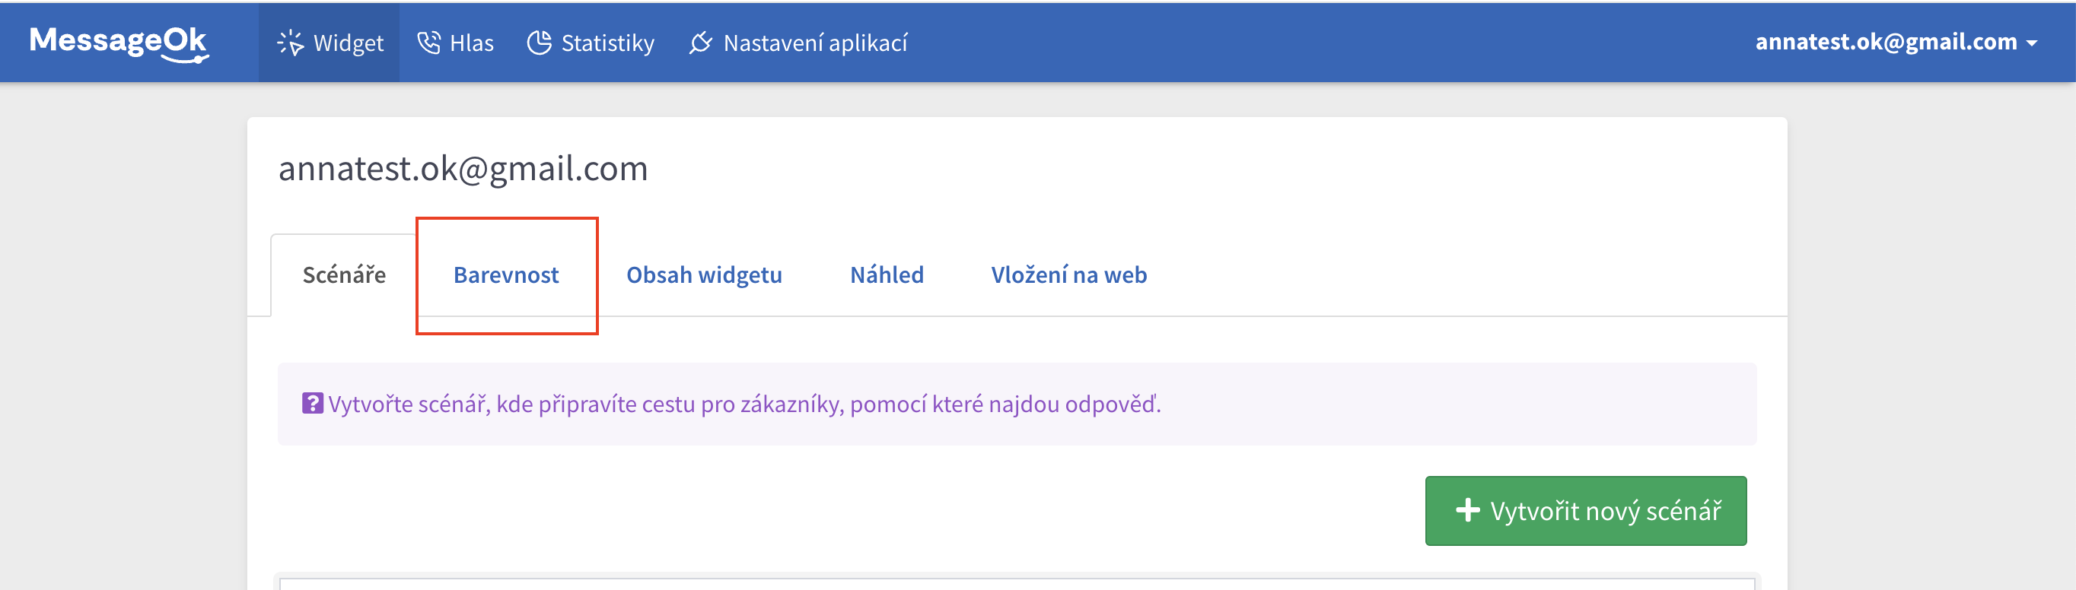Click the Vytvořte scénář help message text
This screenshot has width=2076, height=590.
click(x=743, y=404)
